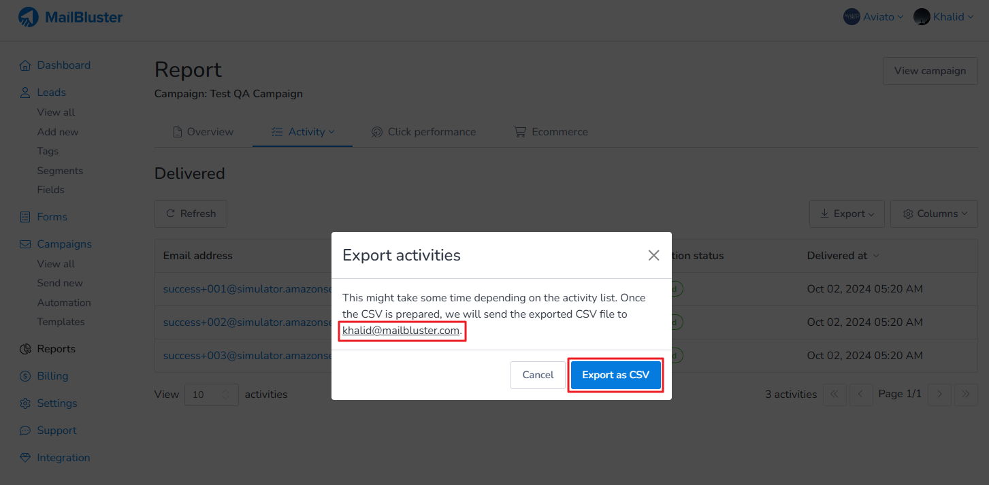
Task: Click the Leads person icon
Action: 25,93
